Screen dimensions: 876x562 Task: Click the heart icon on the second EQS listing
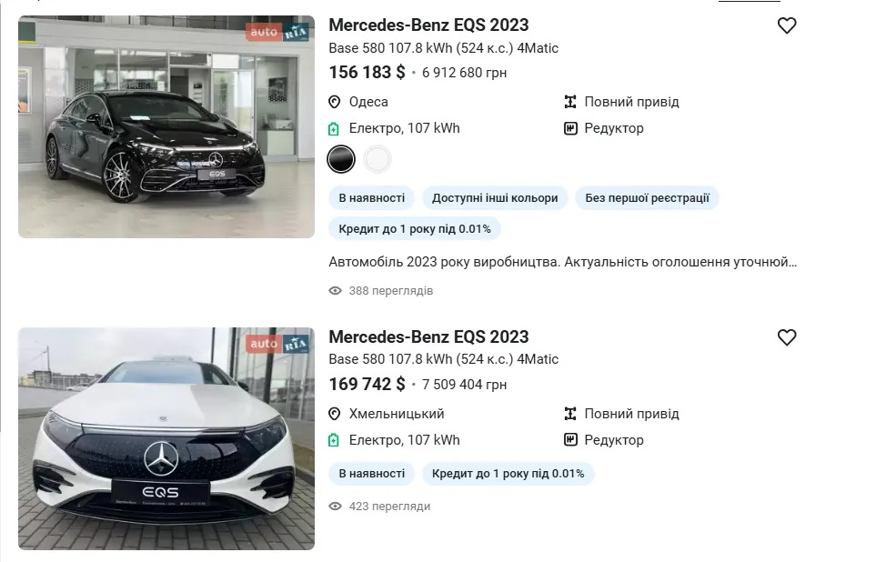787,336
